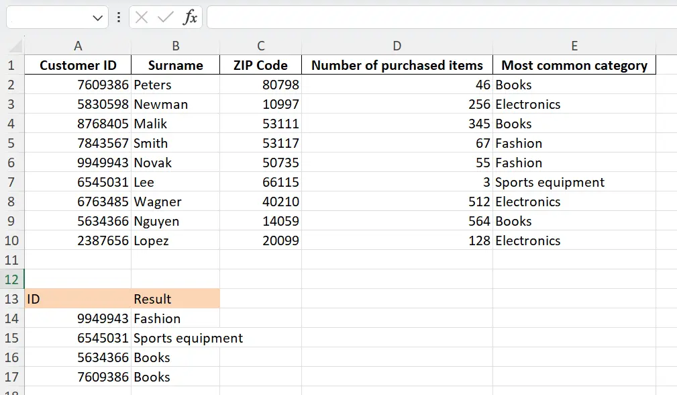Select 'Electronics' cell in row 10
Viewport: 677px width, 395px height.
[x=574, y=240]
